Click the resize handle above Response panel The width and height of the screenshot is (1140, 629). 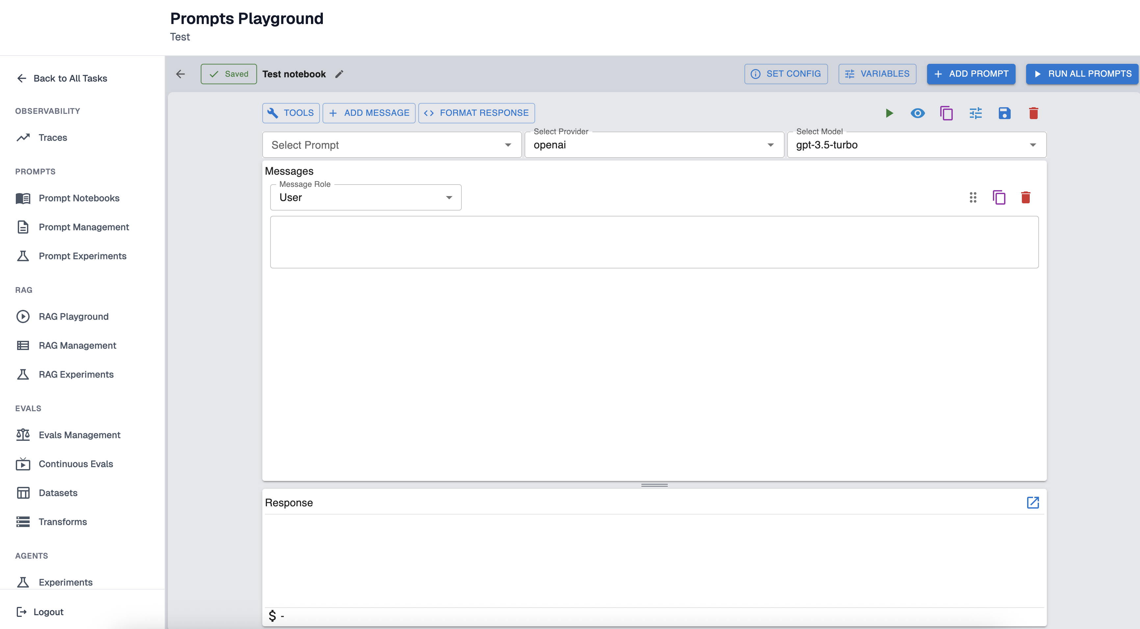[654, 485]
